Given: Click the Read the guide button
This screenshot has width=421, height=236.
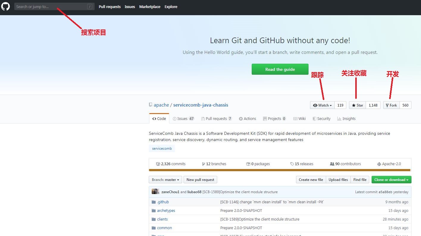Looking at the screenshot, I should click(x=280, y=69).
